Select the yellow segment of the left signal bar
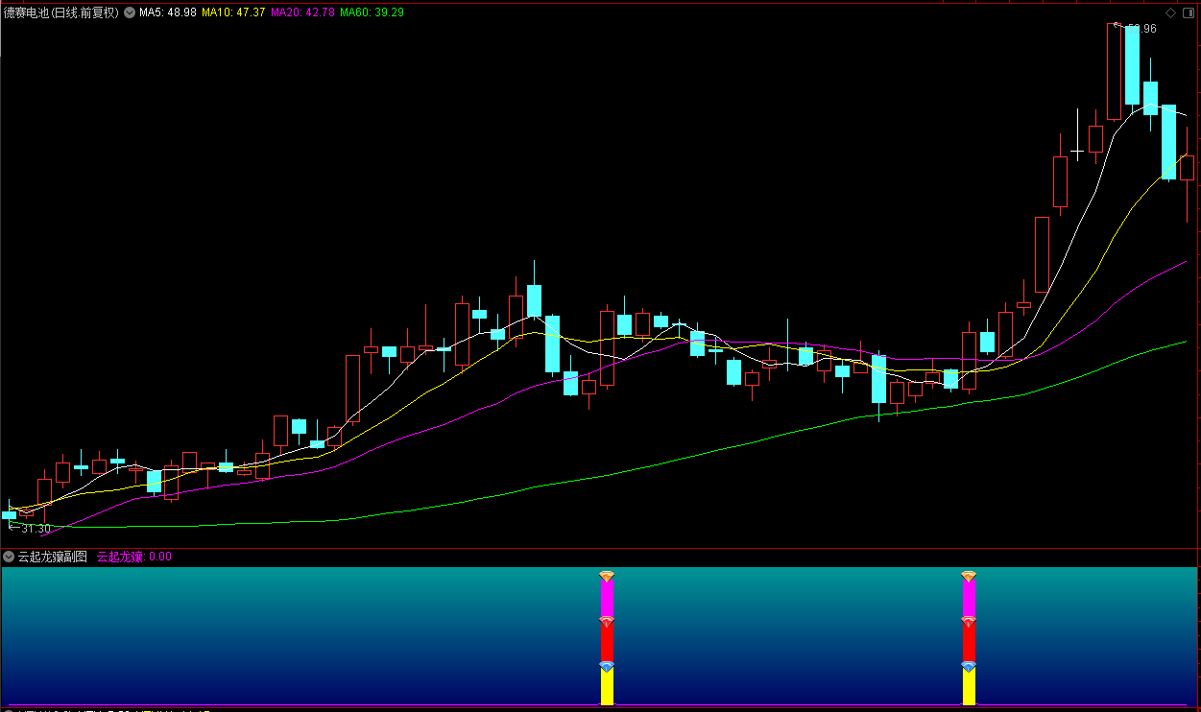Screen dimensions: 1201x712 click(x=607, y=688)
